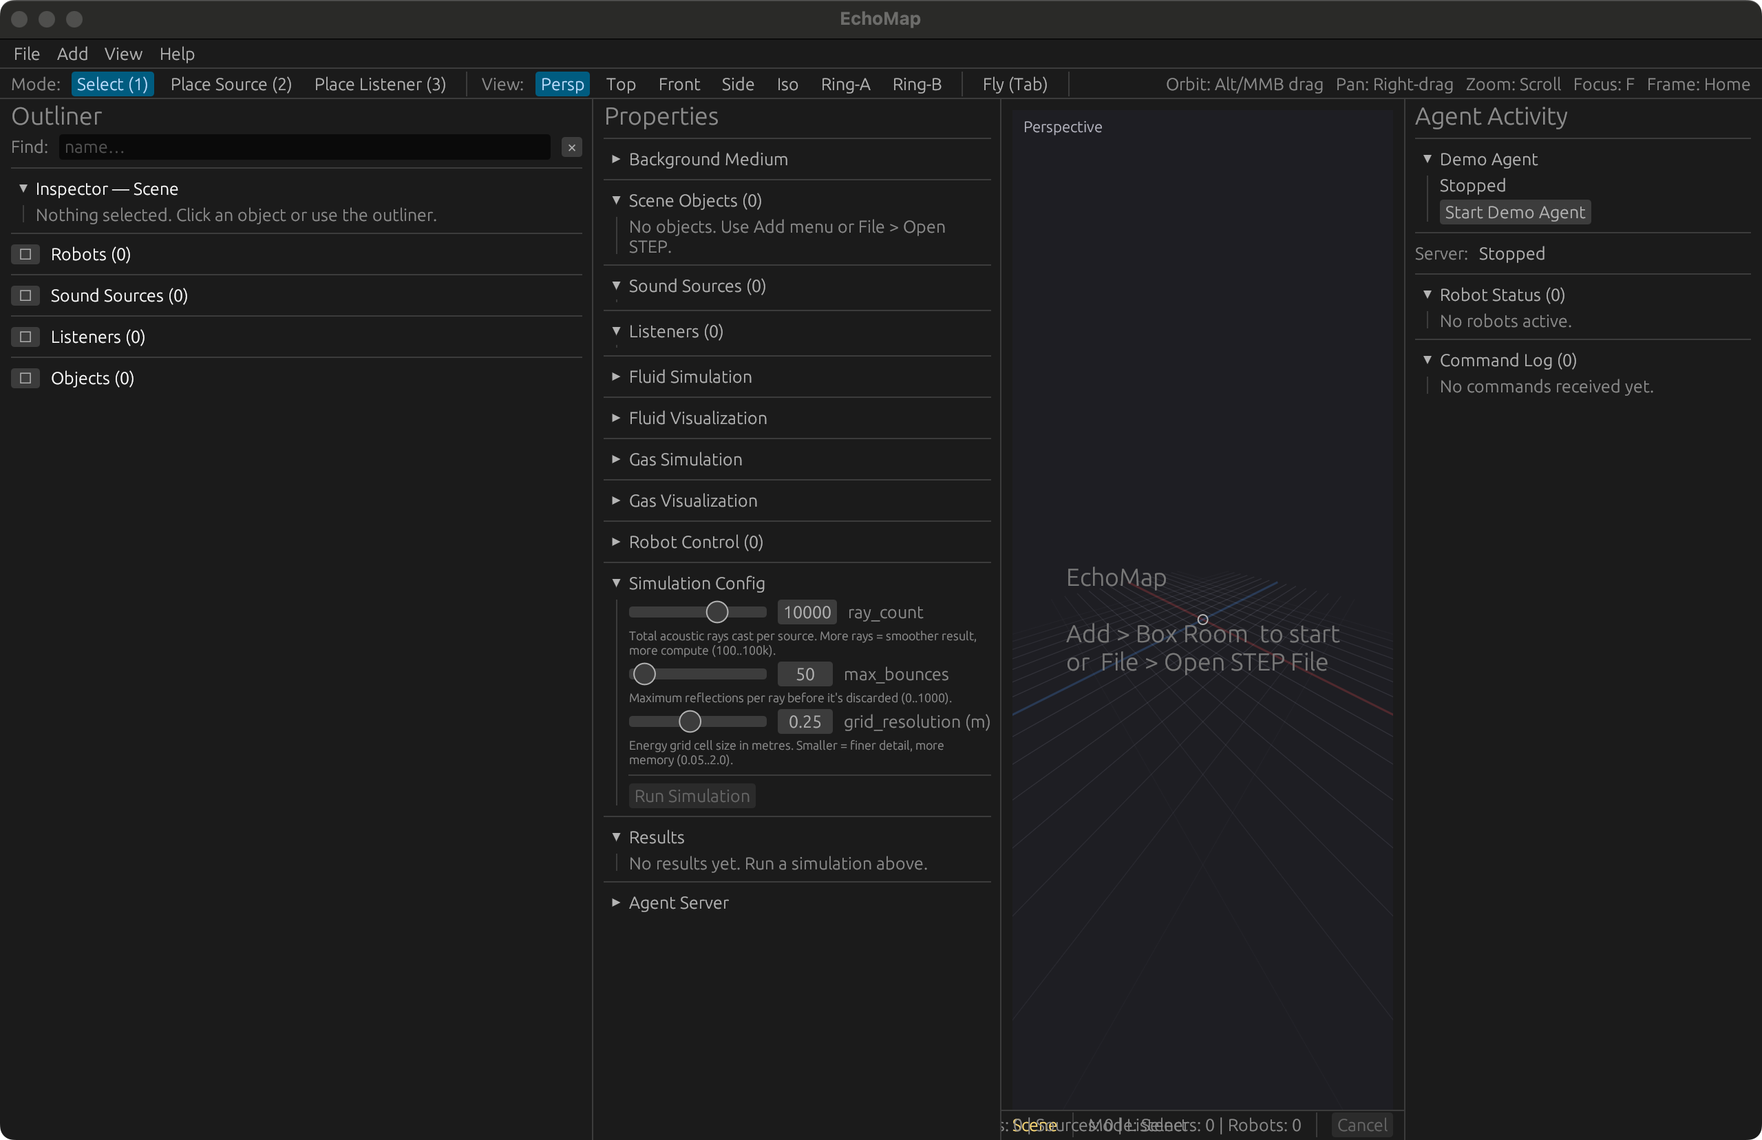This screenshot has width=1762, height=1140.
Task: Click the ray_count slider handle
Action: [717, 612]
